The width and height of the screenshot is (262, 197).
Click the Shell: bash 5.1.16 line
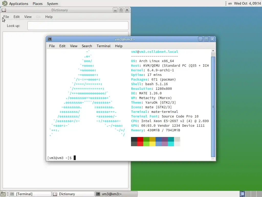pyautogui.click(x=149, y=84)
